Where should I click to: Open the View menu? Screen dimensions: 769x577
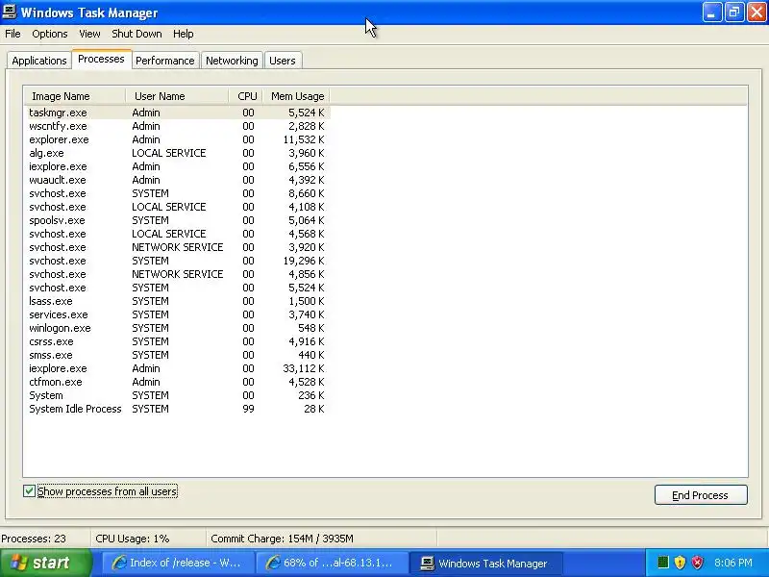89,34
